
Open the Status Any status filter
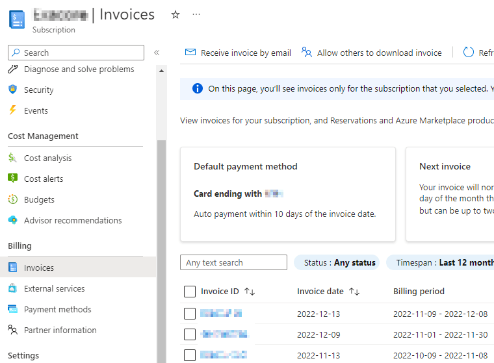(337, 262)
